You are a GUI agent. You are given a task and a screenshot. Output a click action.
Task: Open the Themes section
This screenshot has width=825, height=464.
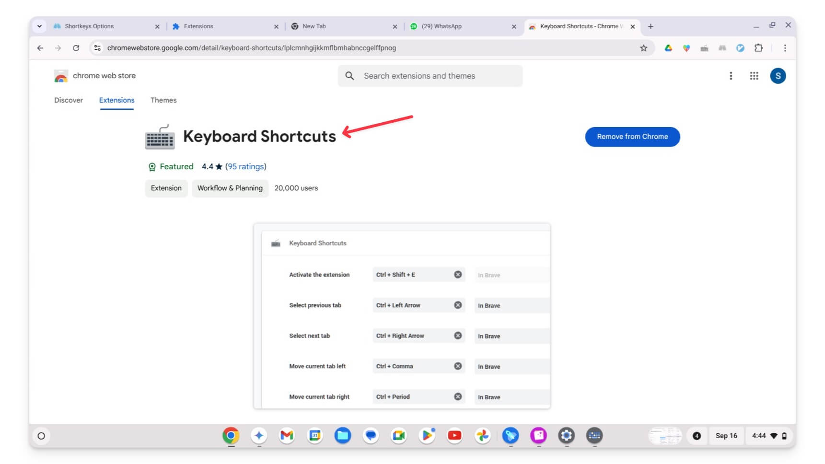coord(163,100)
